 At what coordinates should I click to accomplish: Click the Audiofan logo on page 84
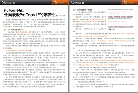pos(7,3)
